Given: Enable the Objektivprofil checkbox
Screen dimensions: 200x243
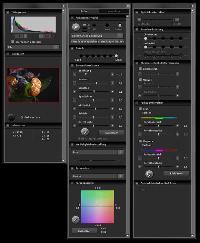Looking at the screenshot, I should [x=140, y=69].
